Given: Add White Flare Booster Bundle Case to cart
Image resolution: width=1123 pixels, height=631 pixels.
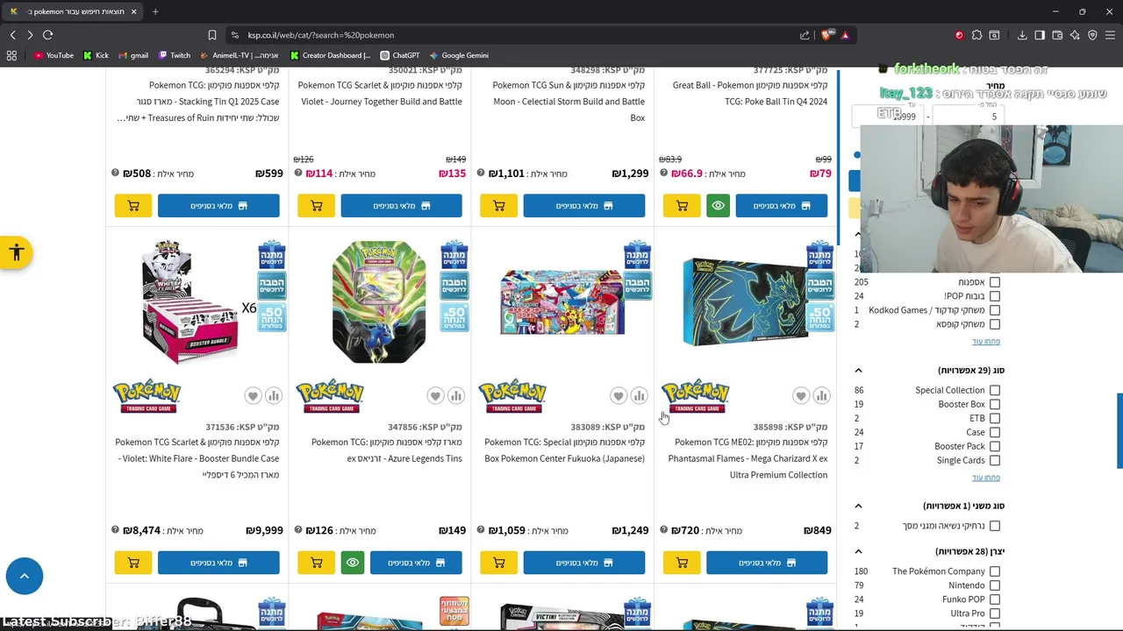Looking at the screenshot, I should point(133,563).
